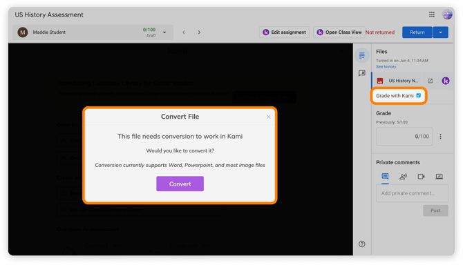Click the Post button
This screenshot has height=265, width=463.
[435, 210]
